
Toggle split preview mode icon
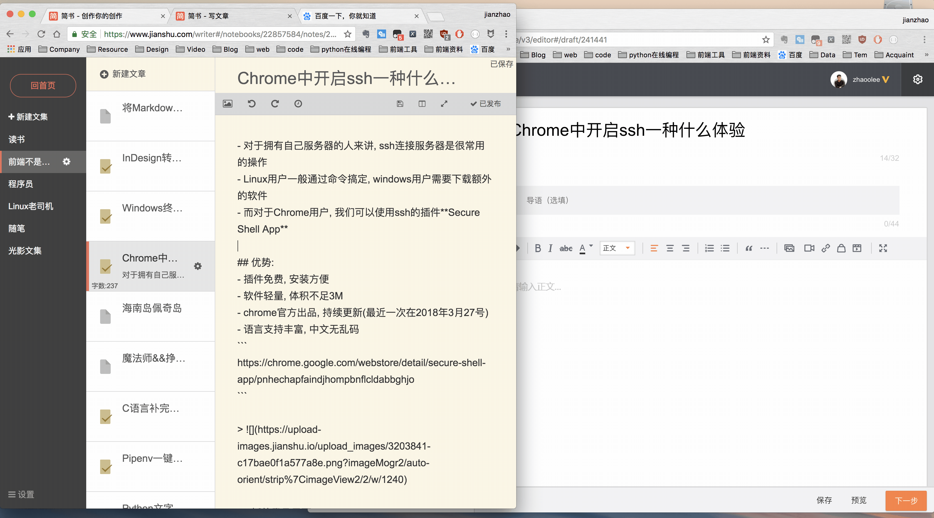point(422,104)
